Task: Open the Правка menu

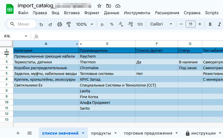Action: pyautogui.click(x=40, y=13)
